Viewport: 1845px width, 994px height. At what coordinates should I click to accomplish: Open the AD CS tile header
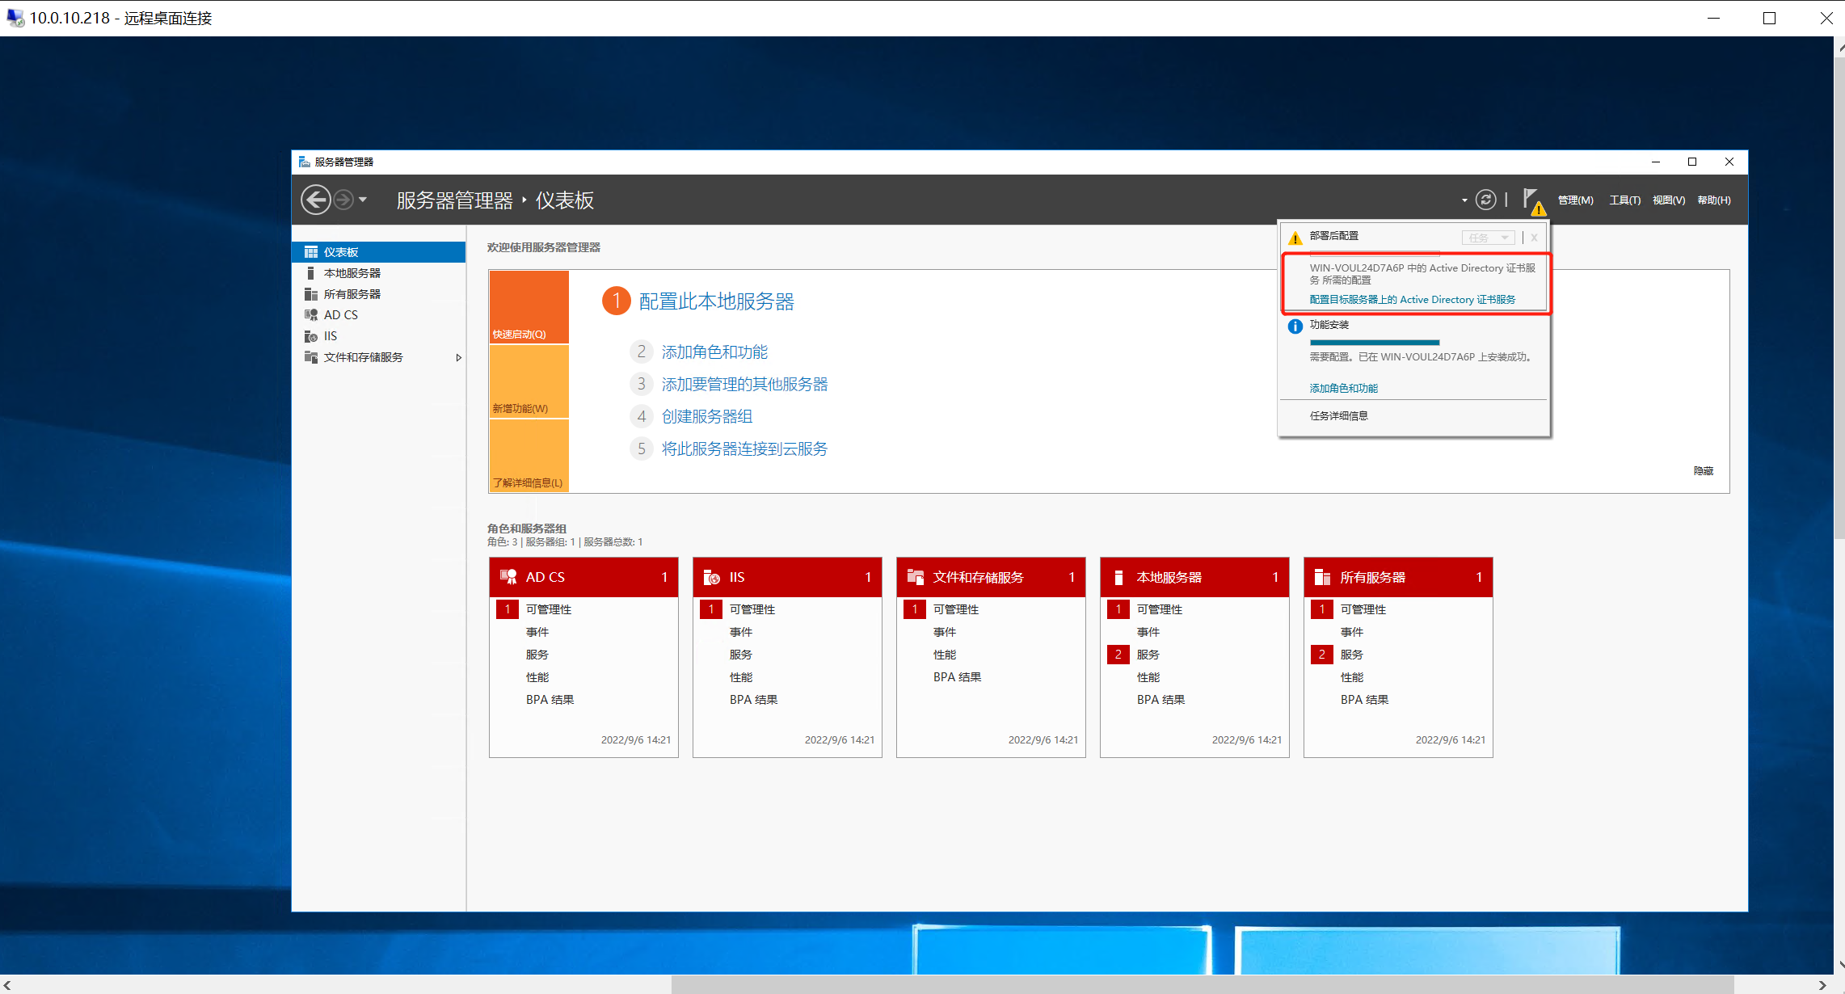tap(583, 577)
